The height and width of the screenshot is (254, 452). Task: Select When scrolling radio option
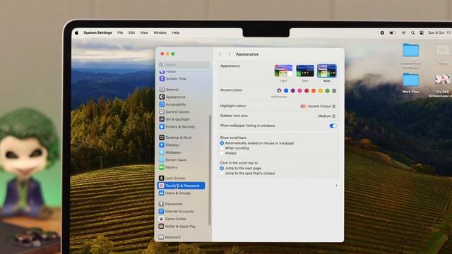point(222,148)
